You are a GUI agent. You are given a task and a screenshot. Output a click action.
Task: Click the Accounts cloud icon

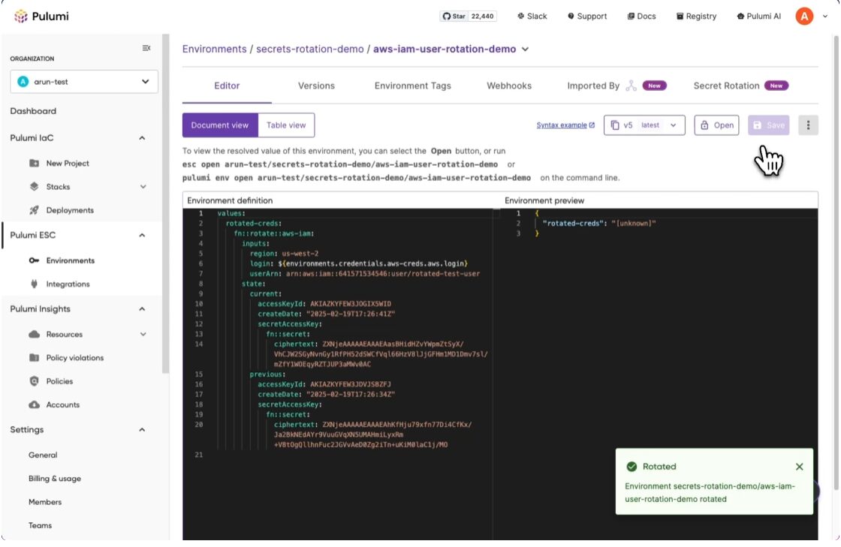click(x=35, y=404)
